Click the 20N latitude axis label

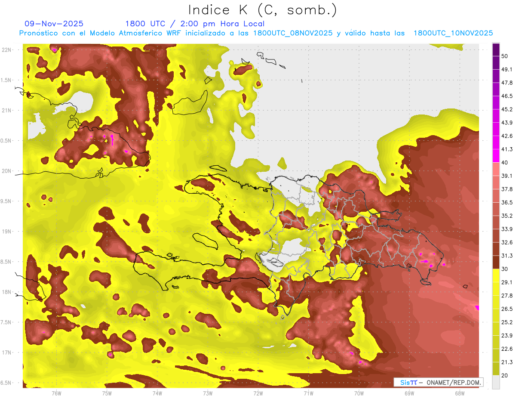[x=7, y=171]
